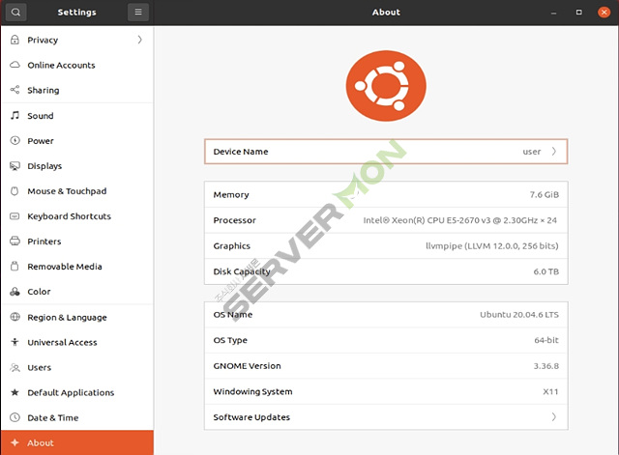Click the Graphics row label
Viewport: 619px width, 455px height.
(232, 246)
